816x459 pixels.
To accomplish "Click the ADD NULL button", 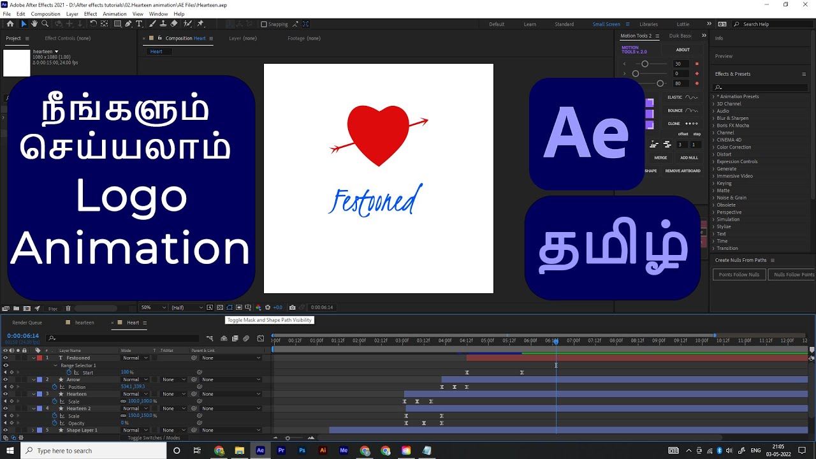I will click(x=689, y=157).
